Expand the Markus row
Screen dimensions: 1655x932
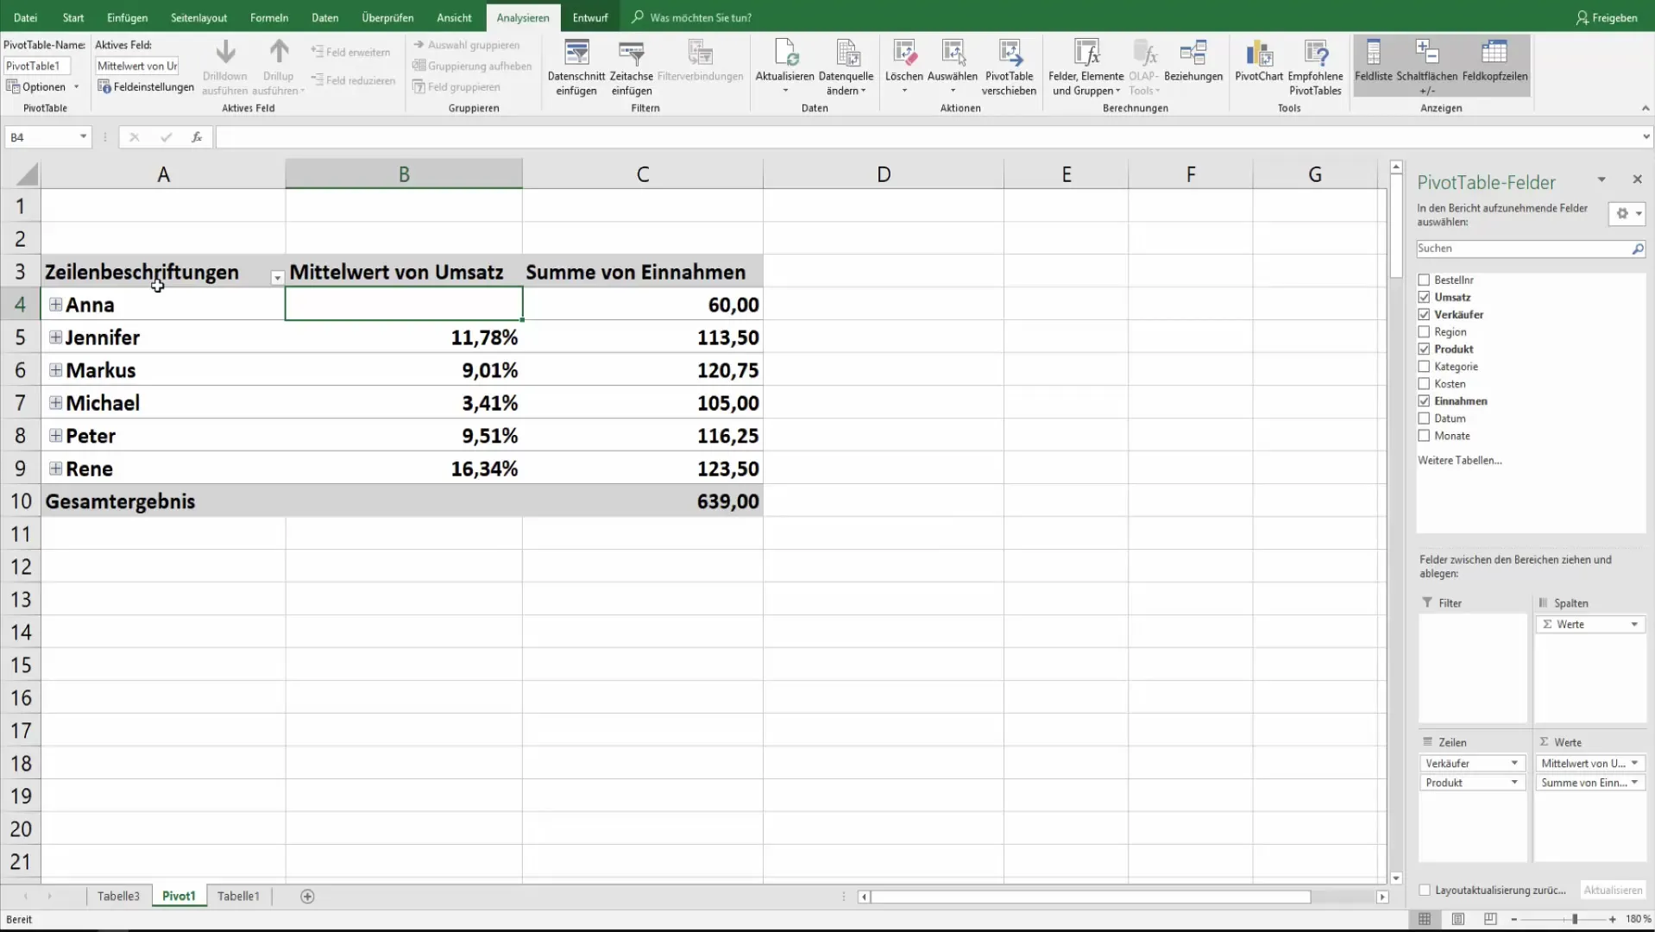(55, 370)
